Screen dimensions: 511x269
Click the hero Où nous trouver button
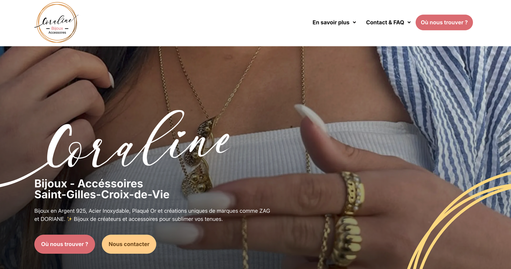click(65, 244)
